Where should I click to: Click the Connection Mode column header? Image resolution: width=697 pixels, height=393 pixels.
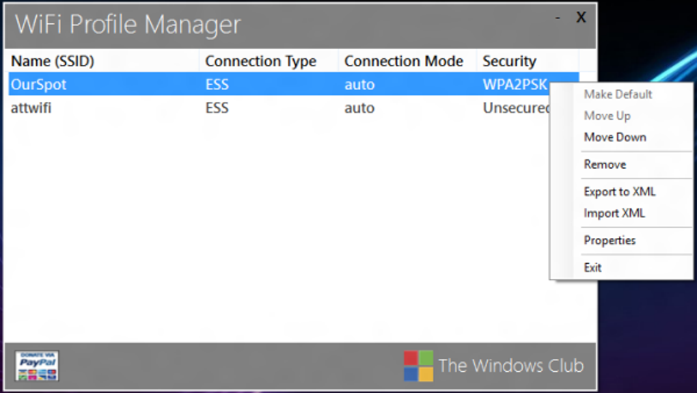[403, 62]
